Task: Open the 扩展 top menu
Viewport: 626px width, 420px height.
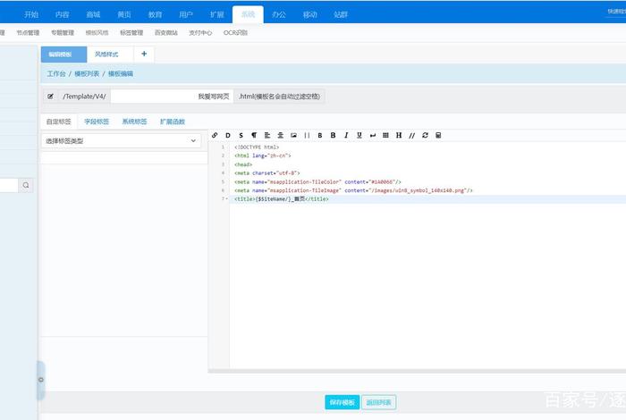Action: coord(216,15)
